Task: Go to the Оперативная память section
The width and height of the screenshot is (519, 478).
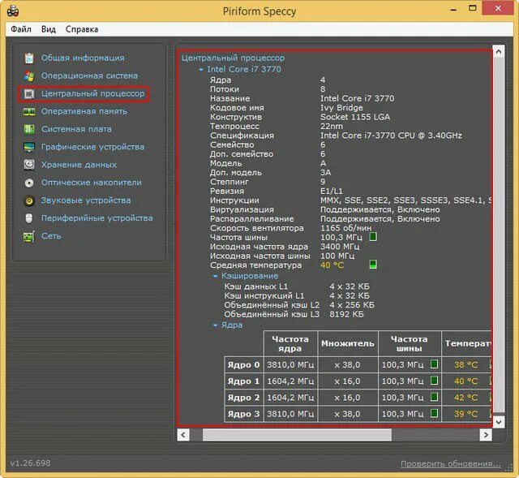Action: (x=84, y=112)
